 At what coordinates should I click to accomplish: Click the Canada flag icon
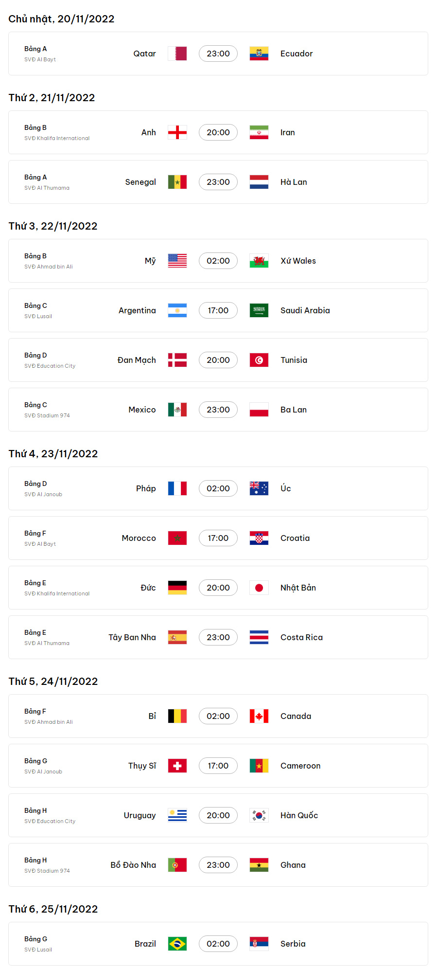tap(259, 716)
